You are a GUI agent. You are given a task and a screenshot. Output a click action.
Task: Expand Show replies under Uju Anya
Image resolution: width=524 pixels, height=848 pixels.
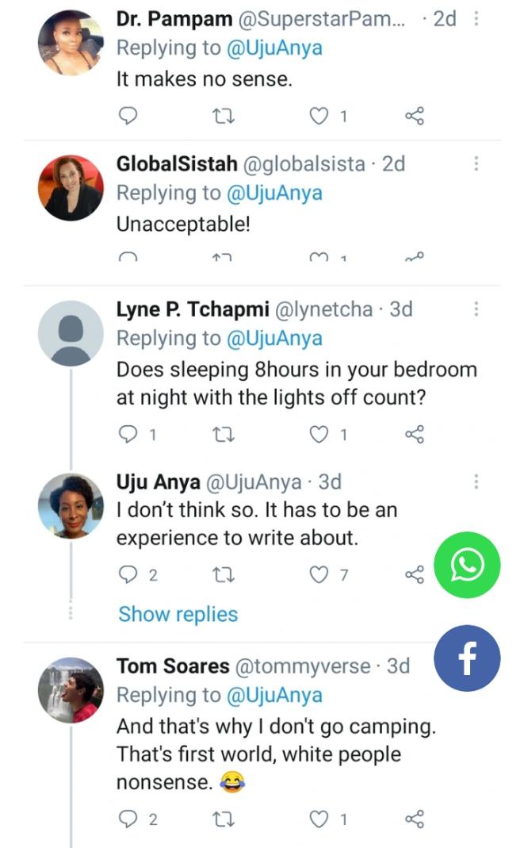[x=178, y=614]
